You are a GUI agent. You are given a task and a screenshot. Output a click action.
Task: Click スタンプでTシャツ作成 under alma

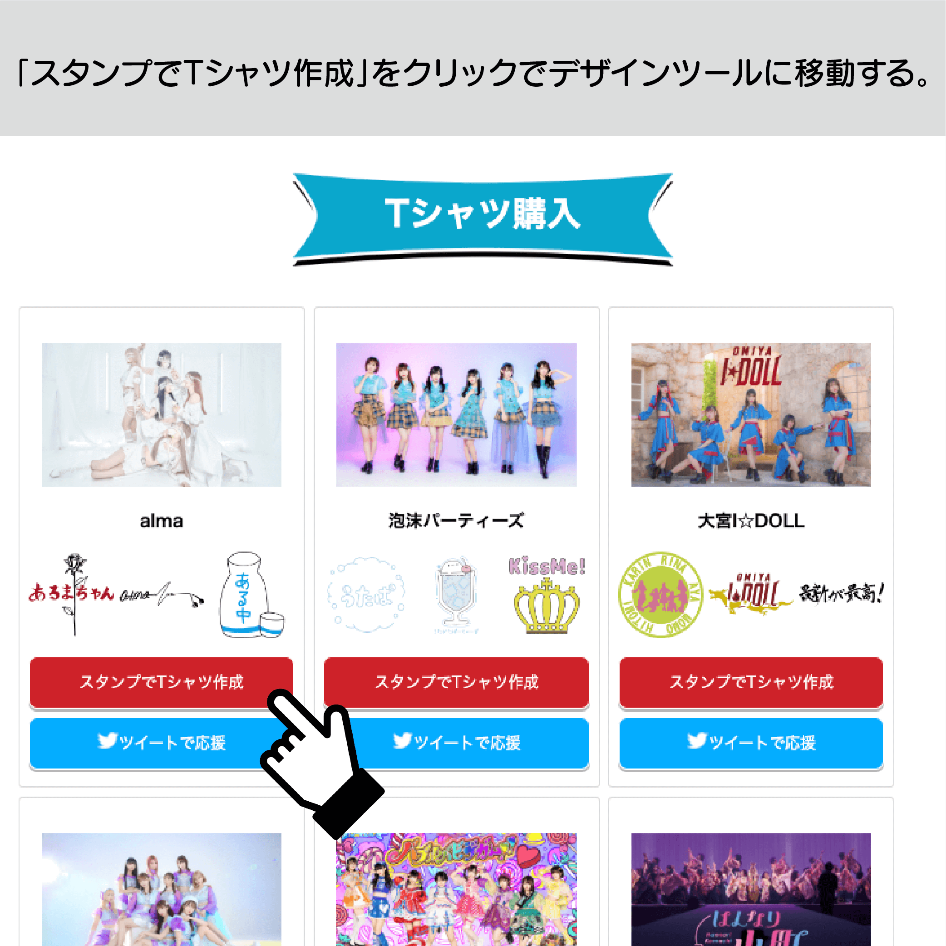(x=162, y=683)
